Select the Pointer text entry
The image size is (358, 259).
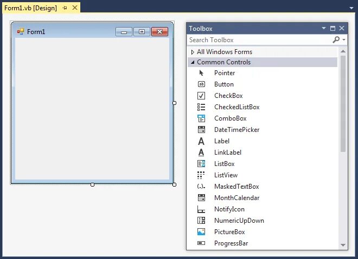[225, 73]
